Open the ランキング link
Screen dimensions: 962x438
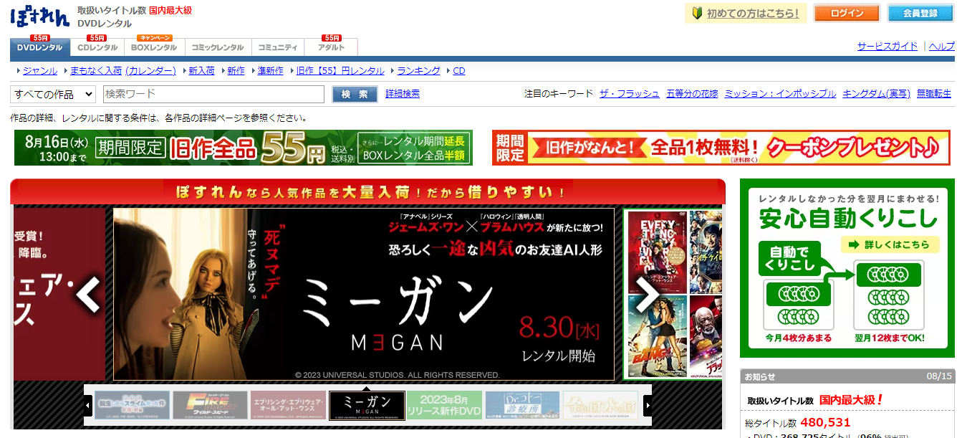coord(418,71)
